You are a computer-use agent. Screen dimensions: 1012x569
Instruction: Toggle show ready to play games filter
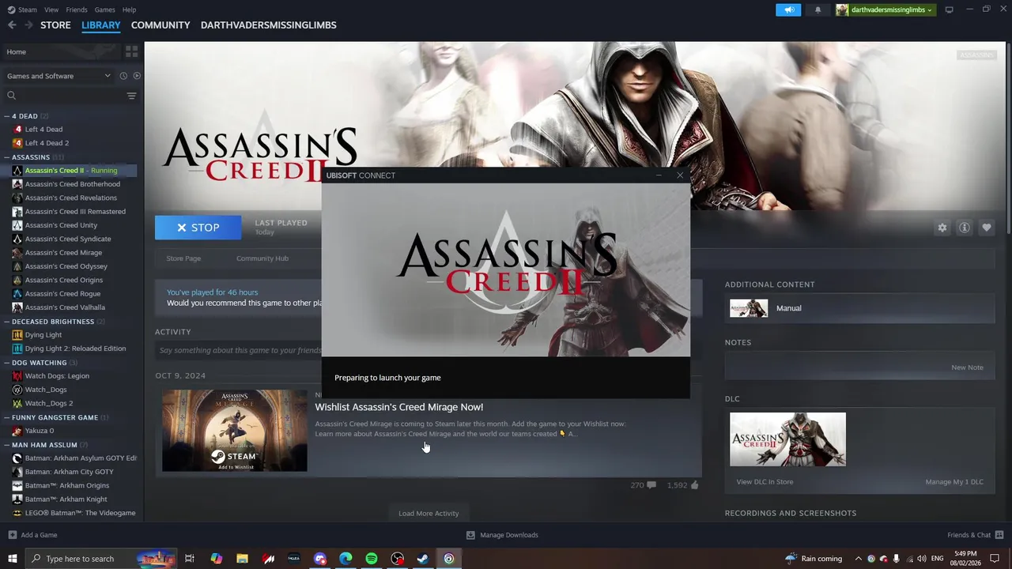point(137,76)
